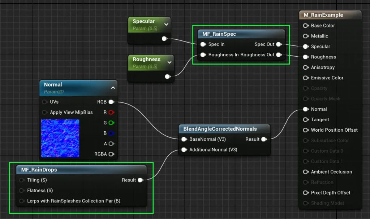
Task: Click the Specular node output pin
Action: (164, 39)
